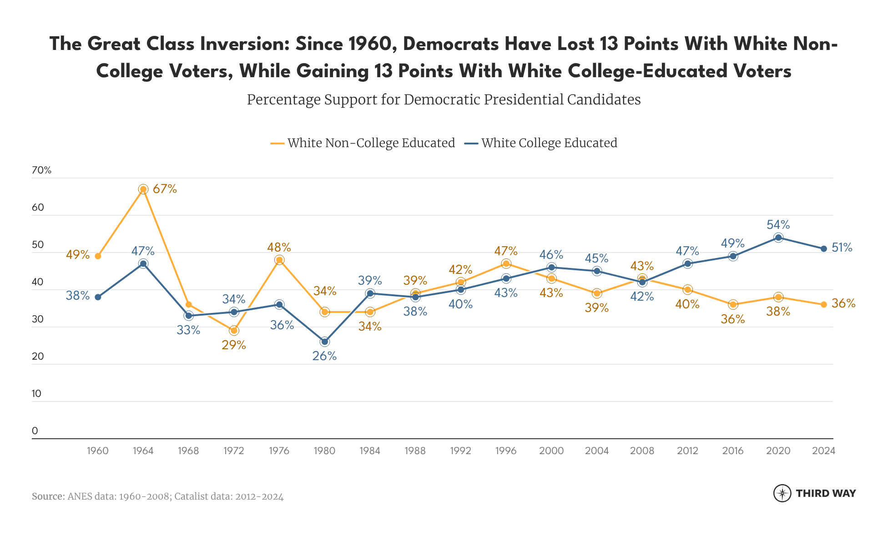Click the 54% blue data point in 2020
Image resolution: width=888 pixels, height=535 pixels.
(x=778, y=238)
